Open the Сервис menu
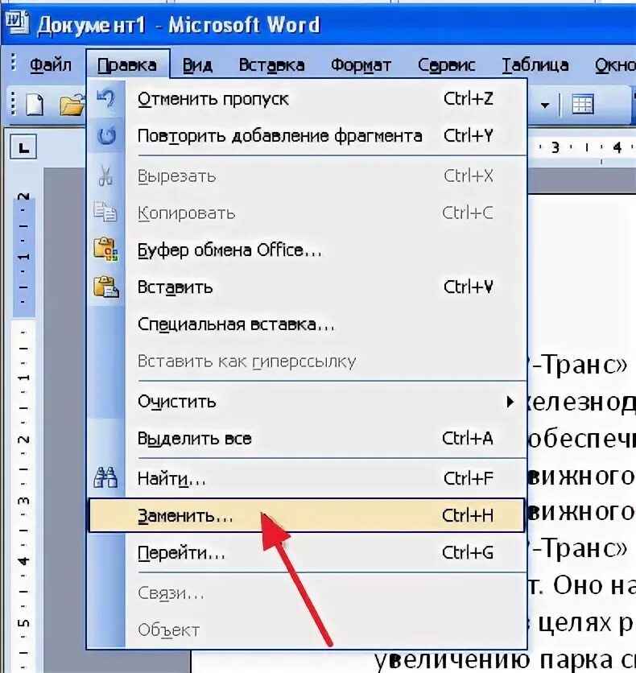The height and width of the screenshot is (673, 636). point(446,65)
